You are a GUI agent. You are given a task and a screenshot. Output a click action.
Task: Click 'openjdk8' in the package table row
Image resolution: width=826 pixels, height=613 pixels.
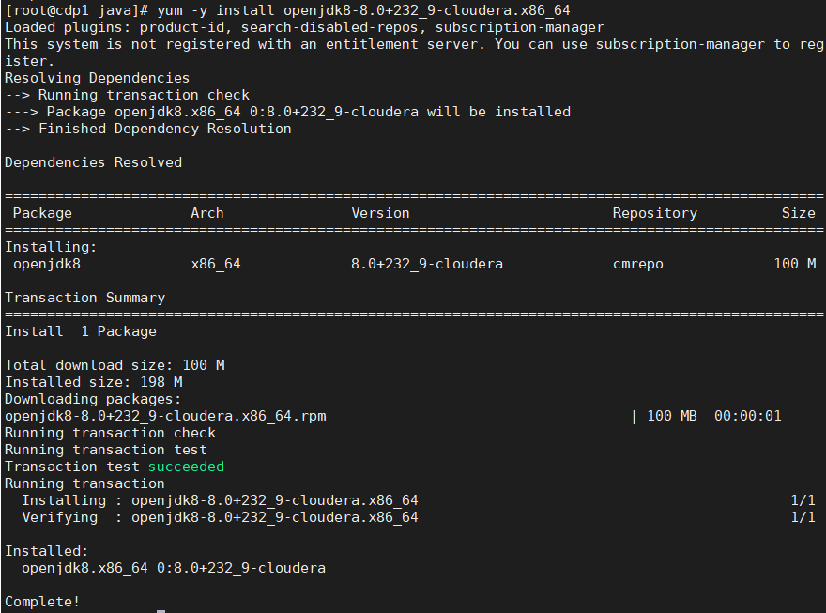pos(47,263)
